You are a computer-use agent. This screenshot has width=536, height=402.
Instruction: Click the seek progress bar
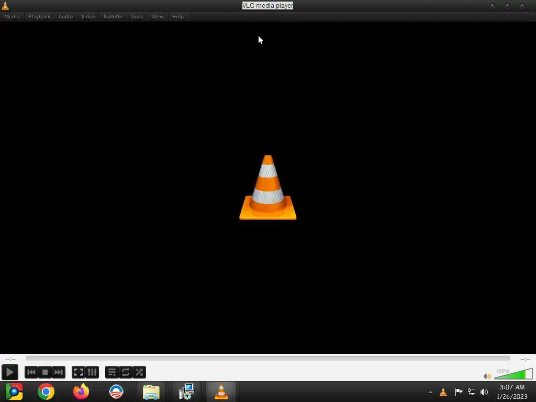tap(268, 358)
